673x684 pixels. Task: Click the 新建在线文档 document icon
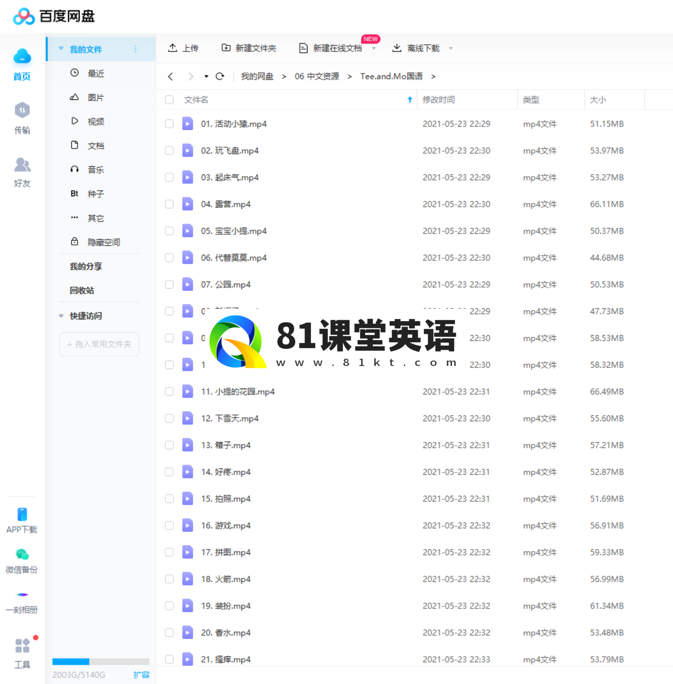(x=303, y=48)
